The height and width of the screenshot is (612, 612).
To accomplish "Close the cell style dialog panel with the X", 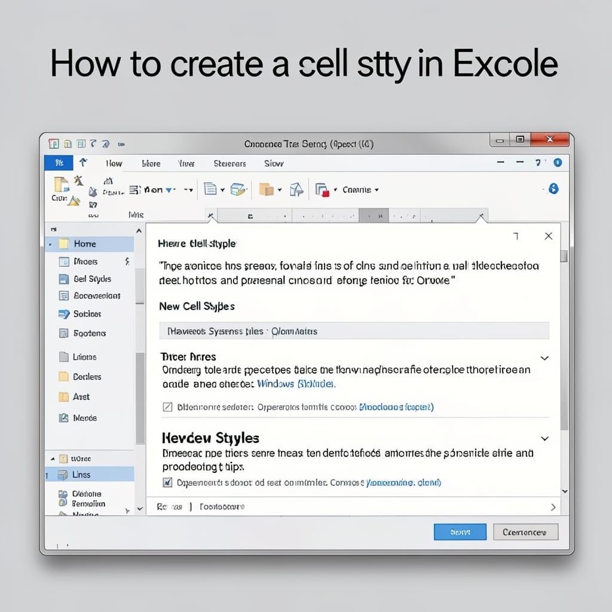I will pos(549,235).
